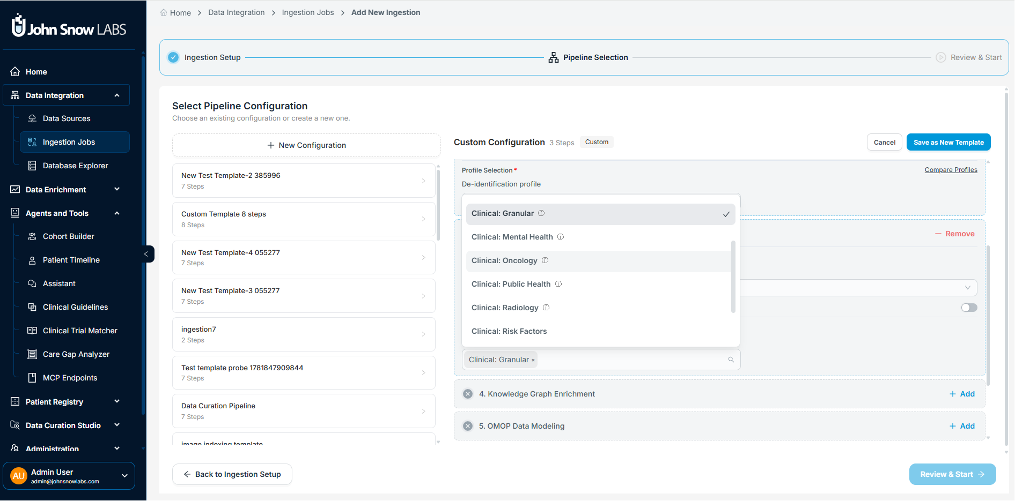Click the Data Sources cloud icon

(32, 118)
